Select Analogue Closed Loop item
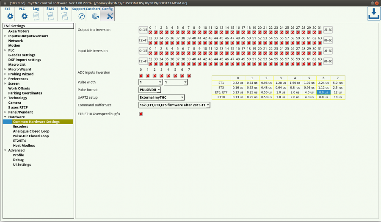This screenshot has height=222, width=381. pyautogui.click(x=31, y=131)
